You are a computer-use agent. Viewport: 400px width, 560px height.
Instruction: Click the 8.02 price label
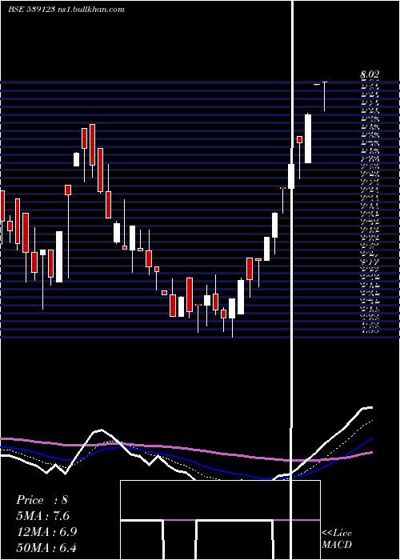(370, 75)
